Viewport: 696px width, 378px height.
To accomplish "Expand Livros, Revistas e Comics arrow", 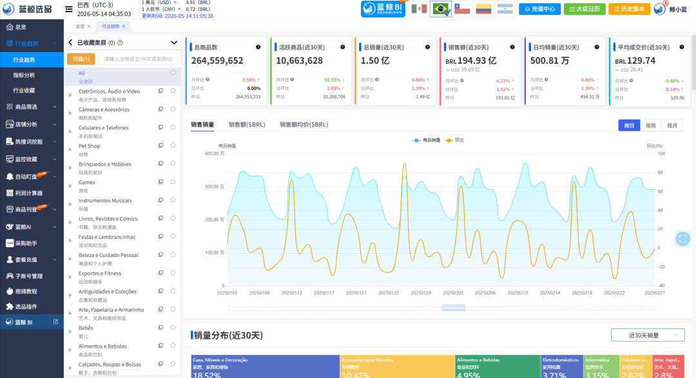I will (70, 222).
